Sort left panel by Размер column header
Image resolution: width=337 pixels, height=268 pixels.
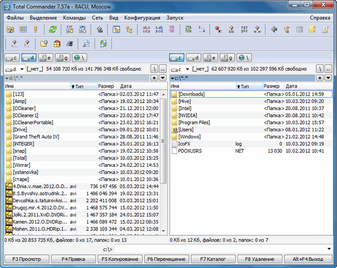tap(107, 87)
